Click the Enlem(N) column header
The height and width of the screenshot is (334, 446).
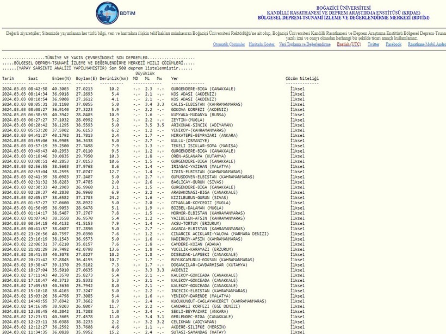pyautogui.click(x=61, y=79)
